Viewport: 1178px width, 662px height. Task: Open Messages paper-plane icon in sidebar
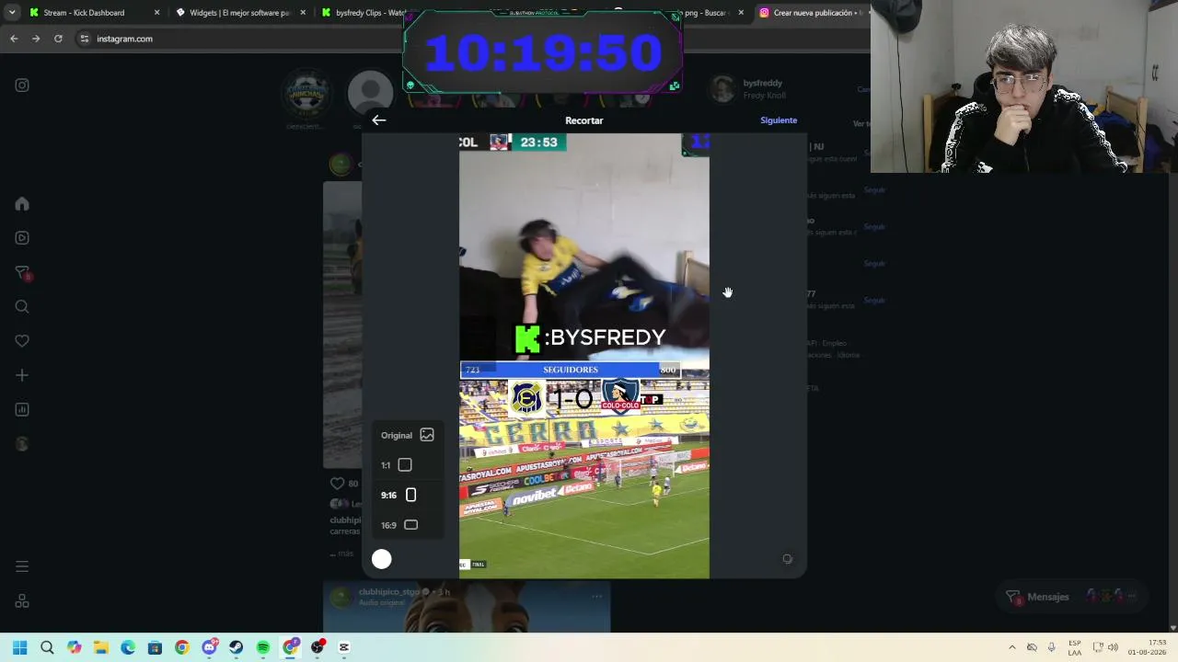[x=22, y=273]
